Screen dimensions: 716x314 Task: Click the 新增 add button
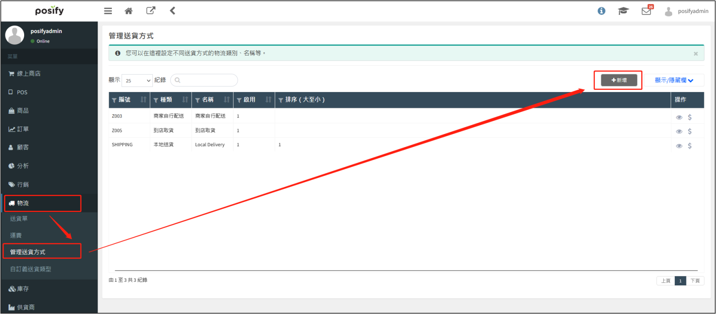pos(619,80)
